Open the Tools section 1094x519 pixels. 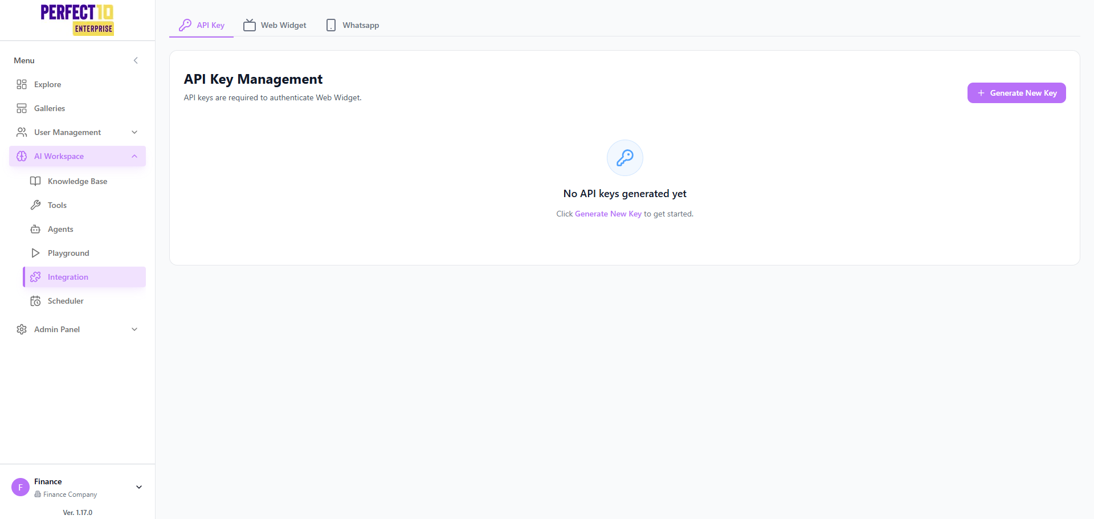(x=84, y=205)
